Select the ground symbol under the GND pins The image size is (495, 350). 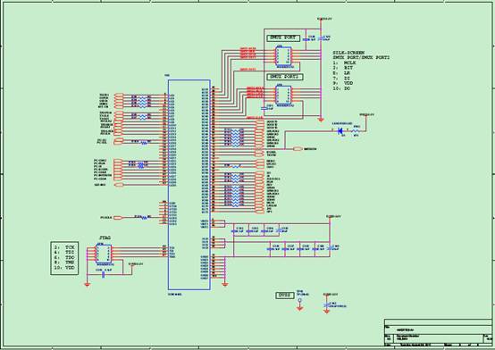pyautogui.click(x=225, y=285)
